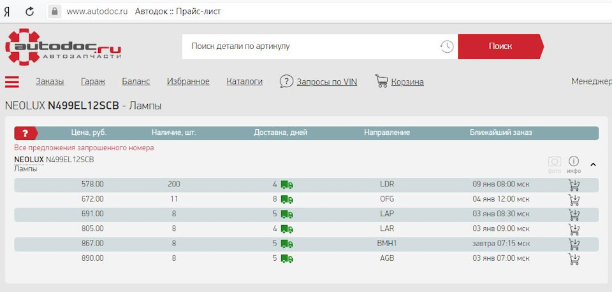Click the Yandex browser Я icon
The image size is (612, 292).
click(x=7, y=11)
